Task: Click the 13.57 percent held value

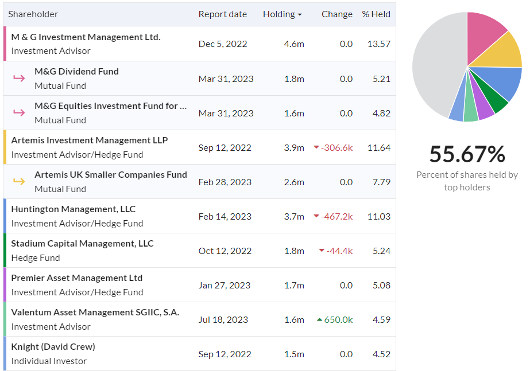Action: 378,44
